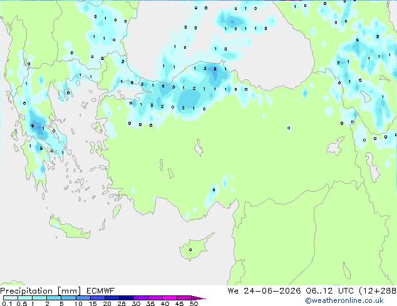Select the 'We 24-06-2026' date text
The image size is (397, 306).
264,291
